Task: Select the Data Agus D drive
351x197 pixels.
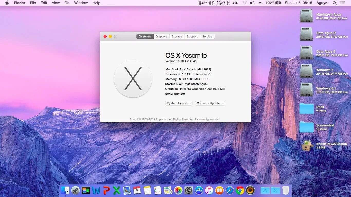Action: tap(306, 34)
